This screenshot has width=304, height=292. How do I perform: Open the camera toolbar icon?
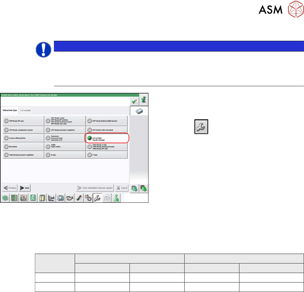61,198
